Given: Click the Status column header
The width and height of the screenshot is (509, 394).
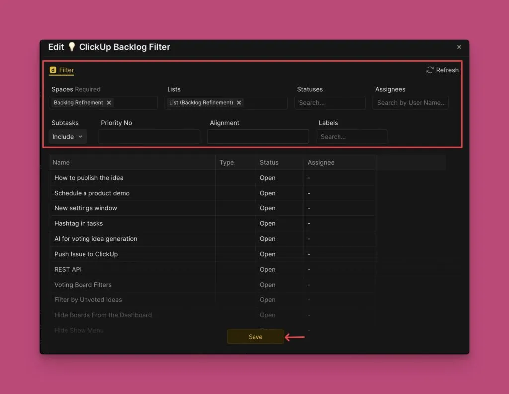Looking at the screenshot, I should 269,162.
